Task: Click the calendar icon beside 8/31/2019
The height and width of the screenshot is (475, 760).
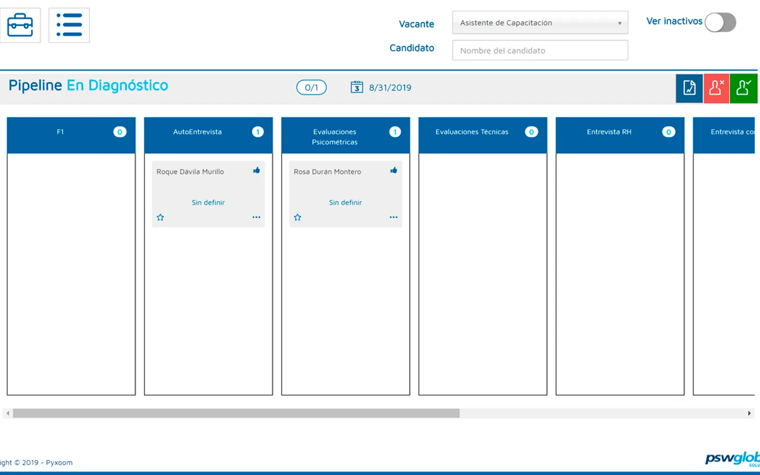Action: tap(357, 87)
